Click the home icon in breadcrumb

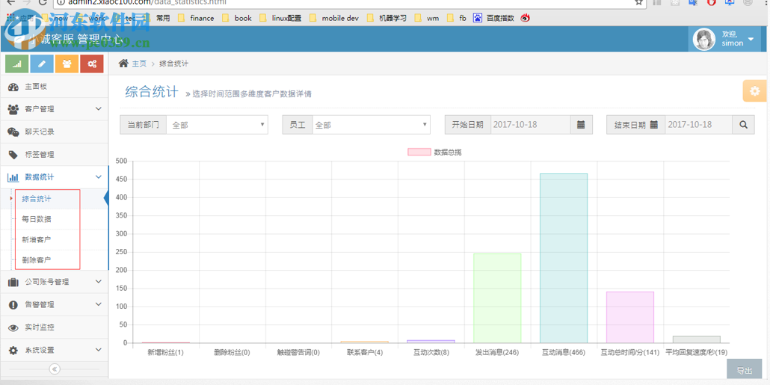tap(124, 64)
